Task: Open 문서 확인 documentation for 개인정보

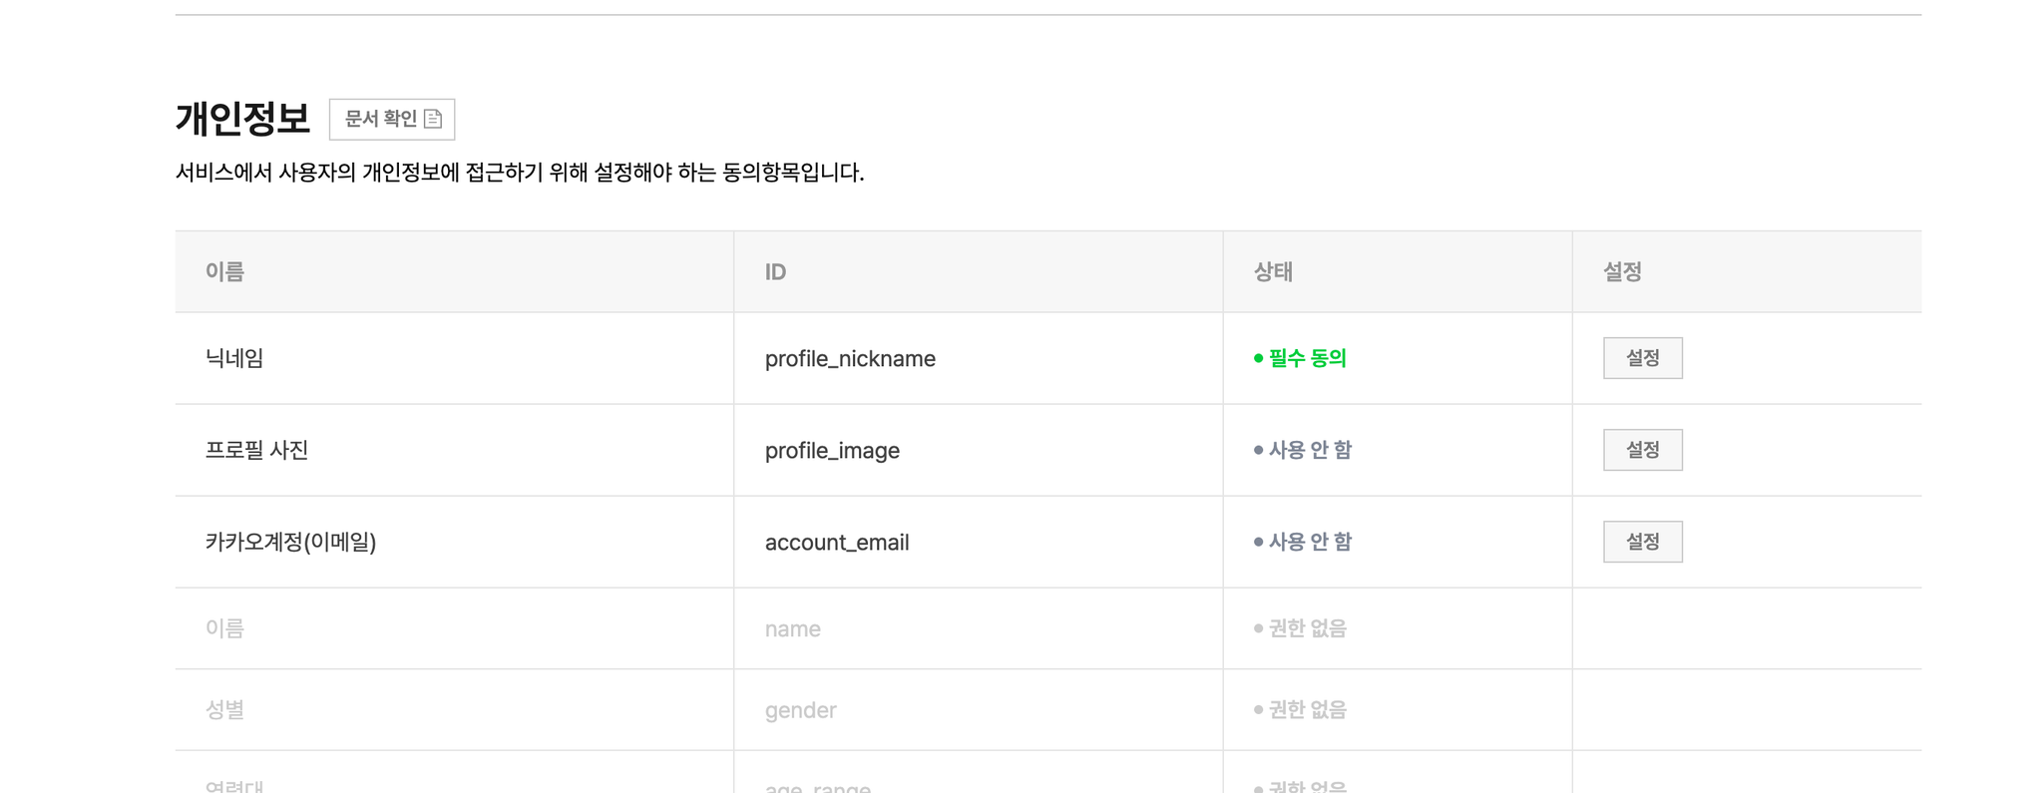Action: (x=391, y=118)
